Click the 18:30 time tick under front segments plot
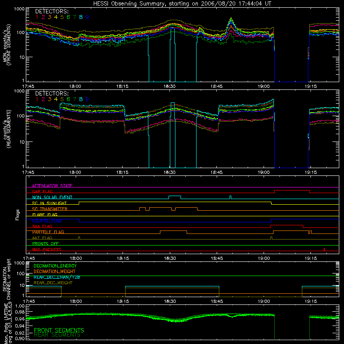The image size is (344, 344). 169,86
